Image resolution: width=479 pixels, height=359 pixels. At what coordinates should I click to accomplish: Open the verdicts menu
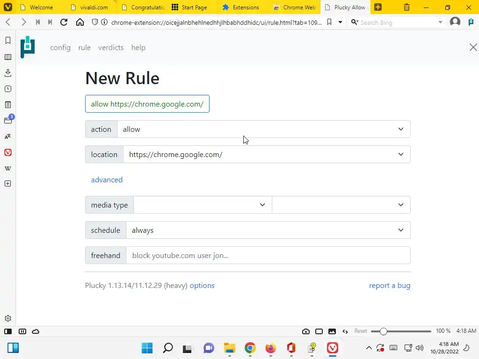pyautogui.click(x=111, y=47)
